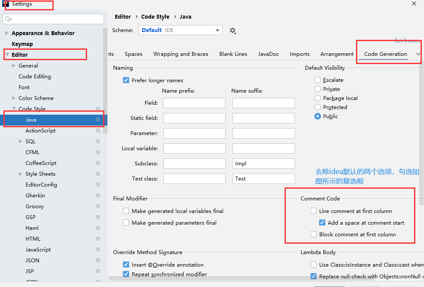Image resolution: width=424 pixels, height=287 pixels.
Task: Expand the SQL node
Action: pos(20,142)
